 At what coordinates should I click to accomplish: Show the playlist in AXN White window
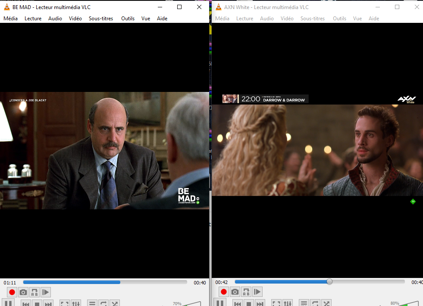[304, 303]
